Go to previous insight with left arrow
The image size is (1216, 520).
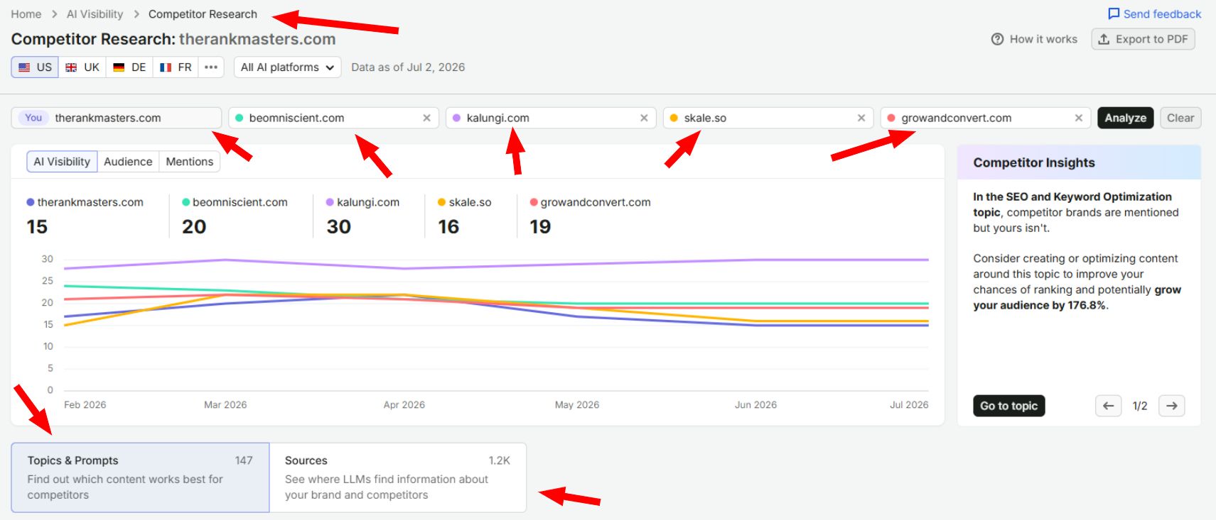(1108, 406)
